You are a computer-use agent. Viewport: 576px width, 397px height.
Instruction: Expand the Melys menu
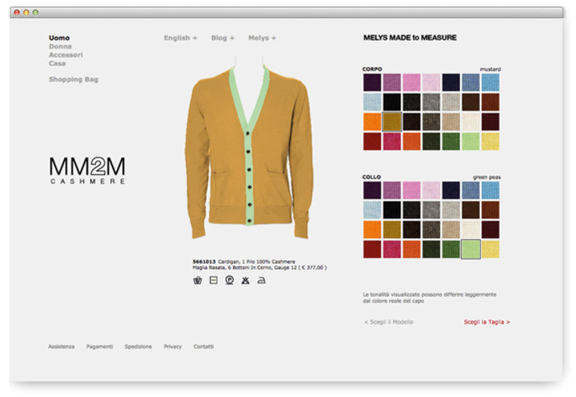[x=262, y=38]
